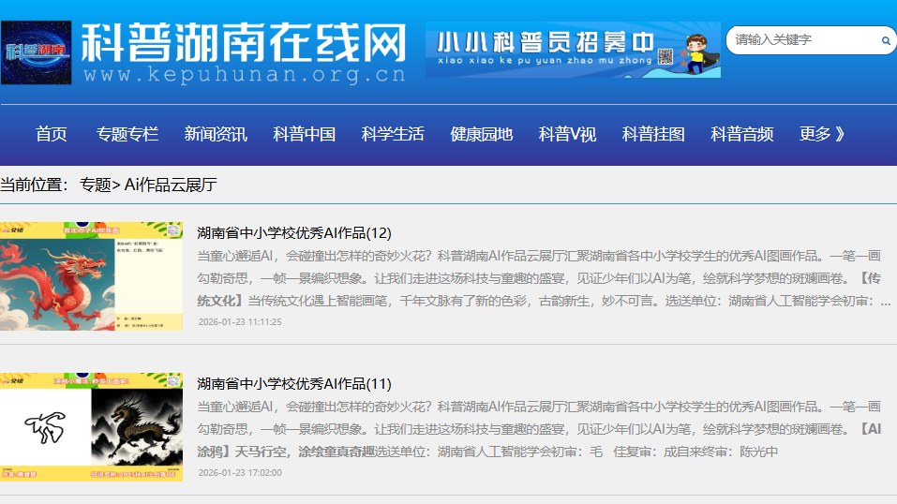Open article 湖南省中小学校优秀AI作品(12)

tap(294, 232)
